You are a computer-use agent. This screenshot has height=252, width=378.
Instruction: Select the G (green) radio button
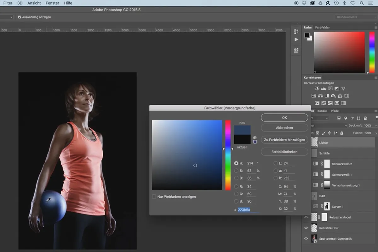(236, 194)
